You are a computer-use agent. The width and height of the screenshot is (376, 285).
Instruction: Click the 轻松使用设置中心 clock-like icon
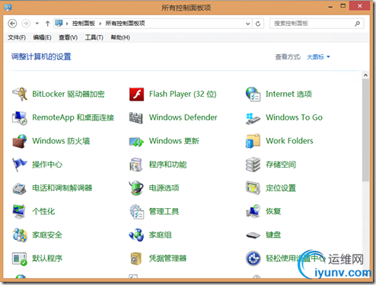(x=253, y=258)
